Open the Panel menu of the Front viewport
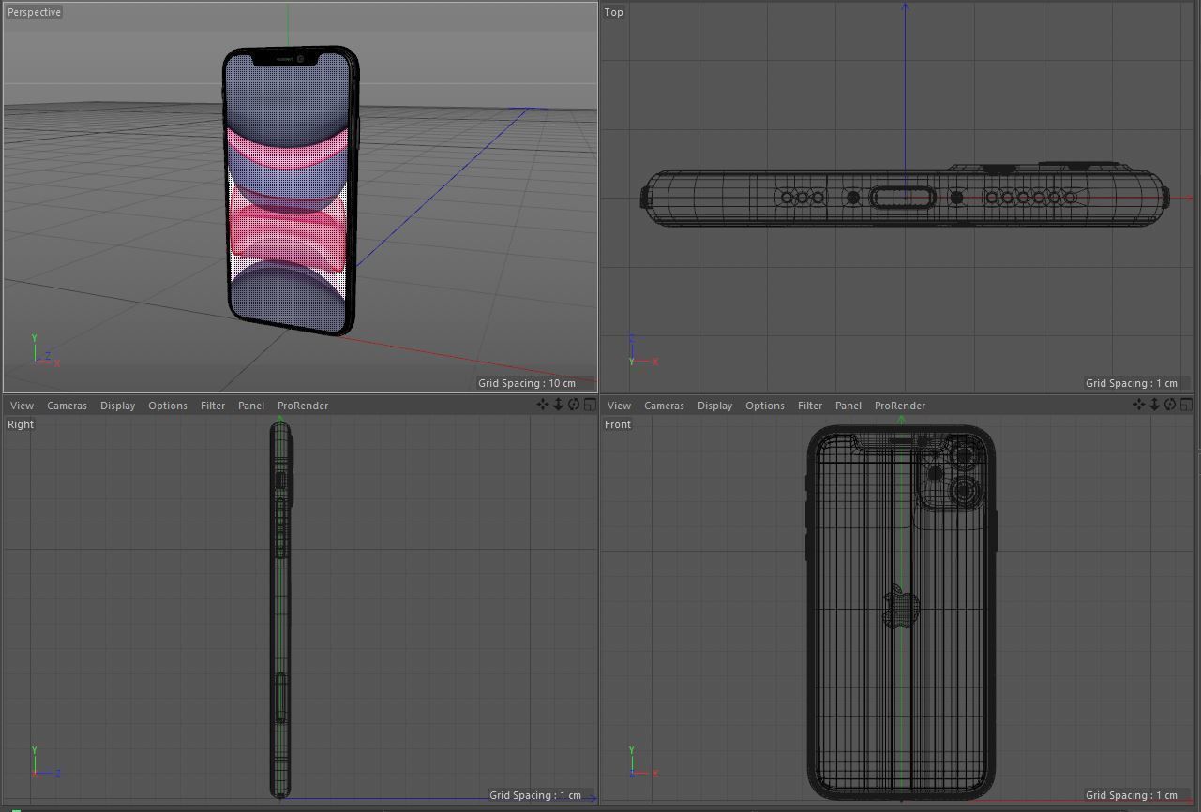 point(848,406)
